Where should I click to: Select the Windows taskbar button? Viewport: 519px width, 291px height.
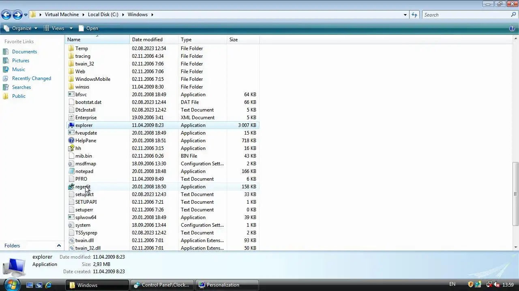coord(97,285)
